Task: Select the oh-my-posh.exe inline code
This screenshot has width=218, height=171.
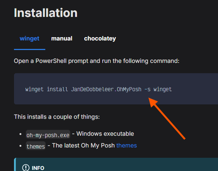Action: pyautogui.click(x=48, y=134)
